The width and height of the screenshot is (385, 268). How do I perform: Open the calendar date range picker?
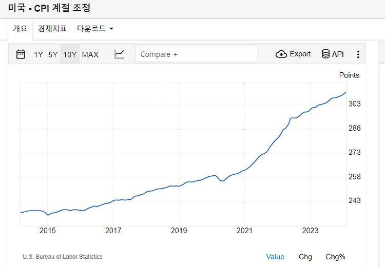click(21, 54)
